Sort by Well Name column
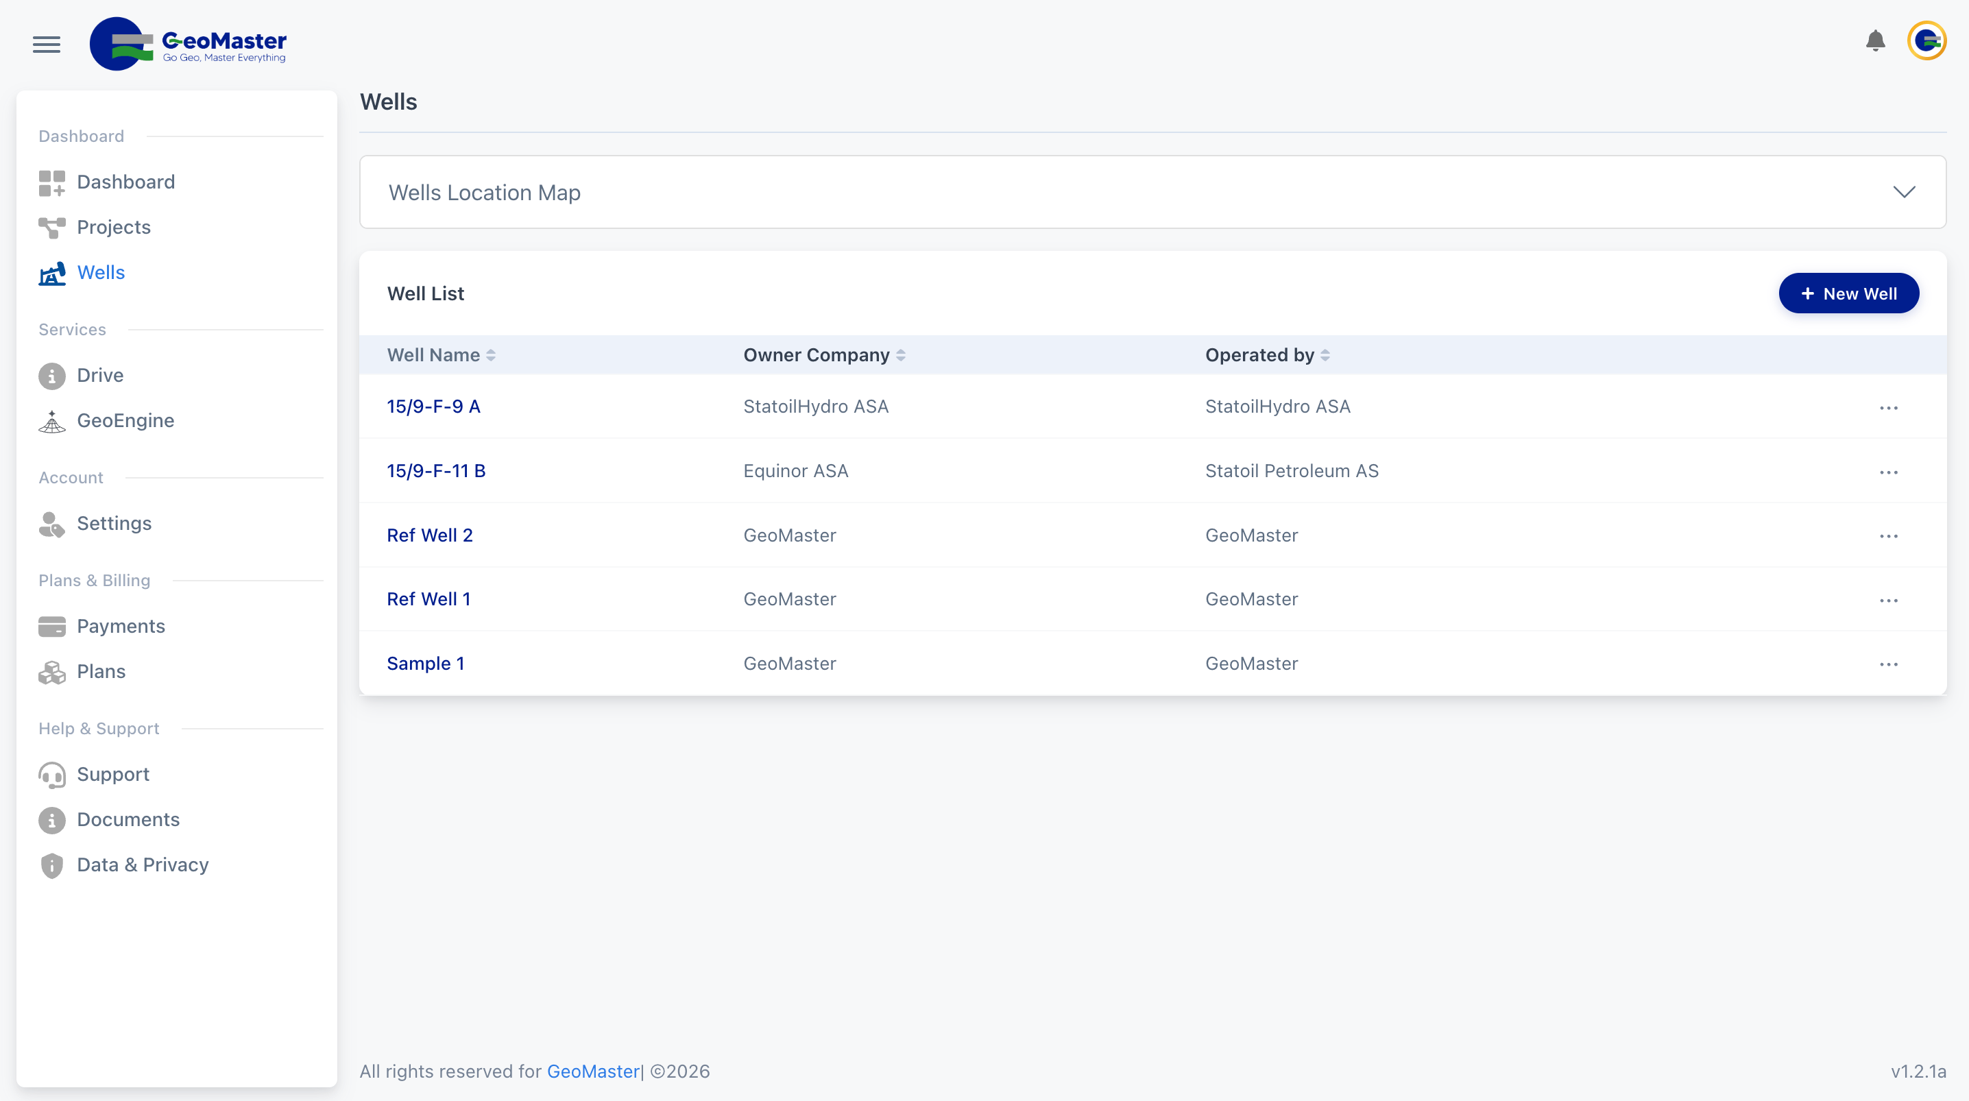The height and width of the screenshot is (1101, 1969). pyautogui.click(x=441, y=356)
